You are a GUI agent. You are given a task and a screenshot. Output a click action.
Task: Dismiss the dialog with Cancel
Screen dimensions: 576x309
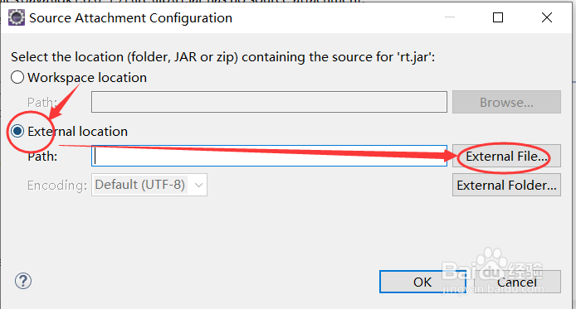pyautogui.click(x=517, y=282)
